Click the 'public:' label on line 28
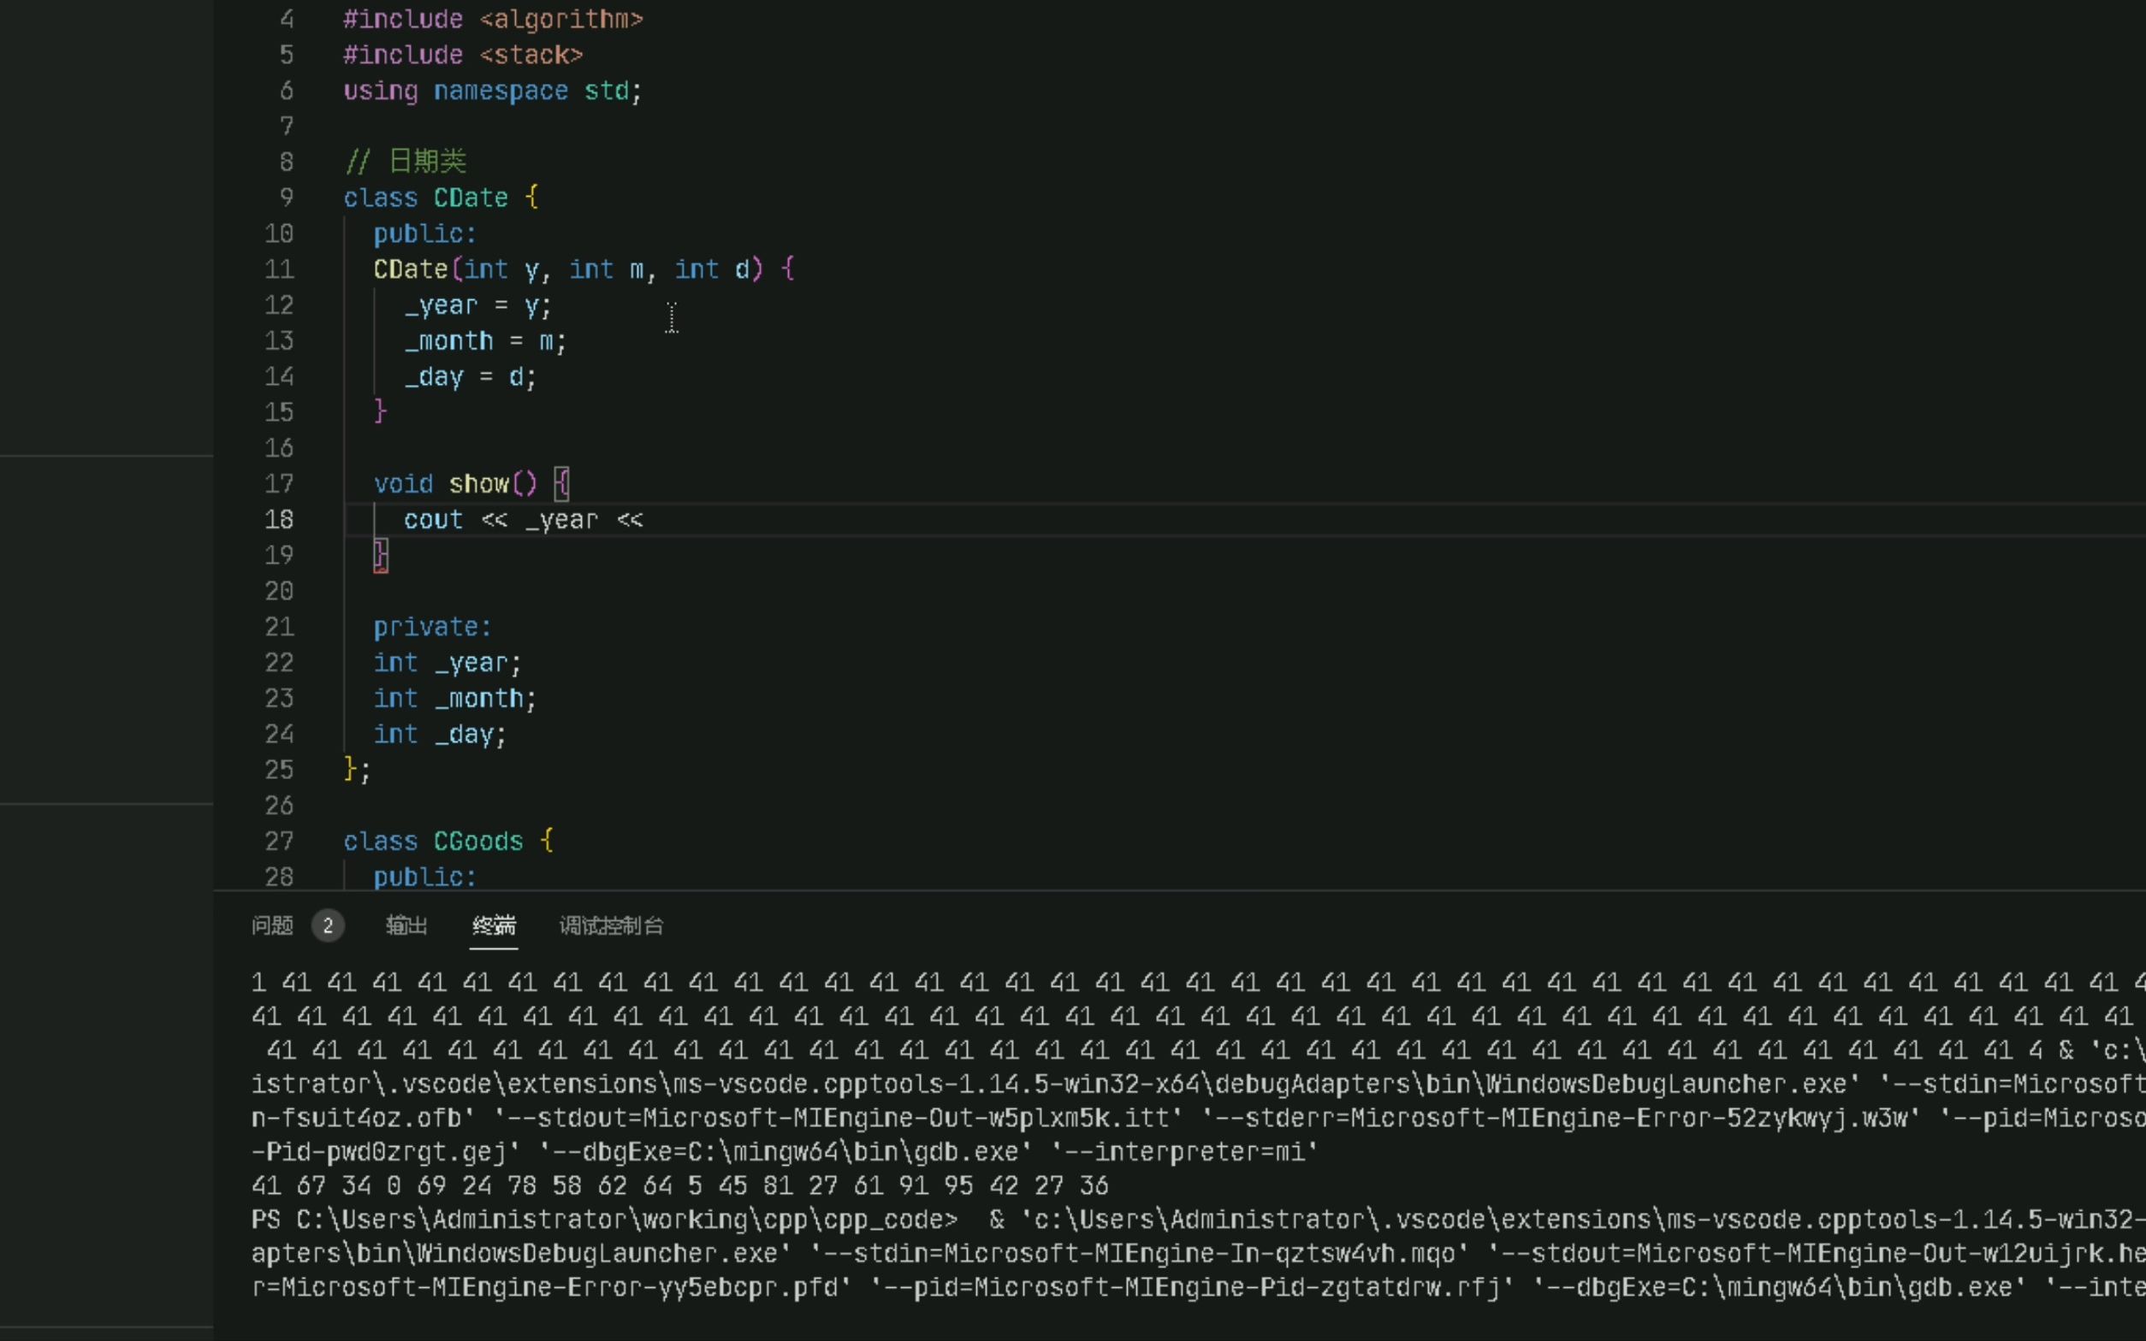Screen dimensions: 2146x1341 pyautogui.click(x=425, y=877)
